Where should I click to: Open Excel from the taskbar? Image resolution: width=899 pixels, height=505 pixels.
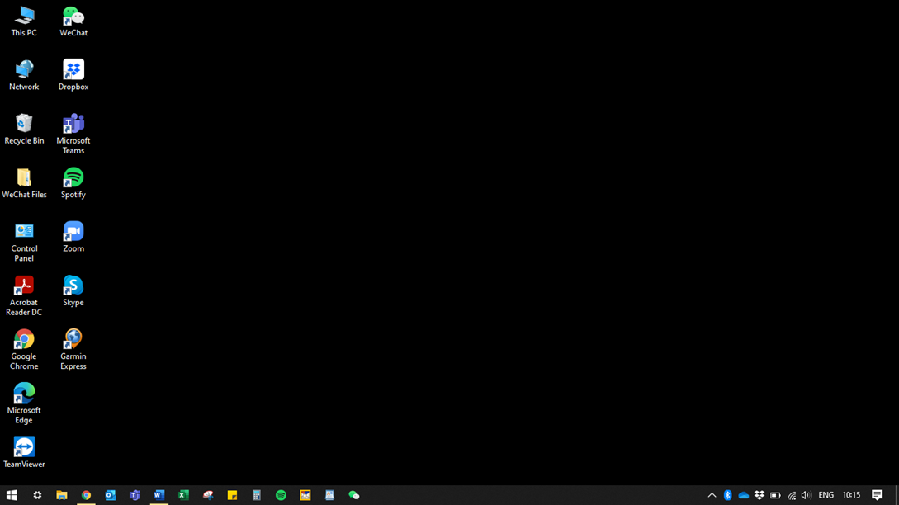(x=183, y=495)
